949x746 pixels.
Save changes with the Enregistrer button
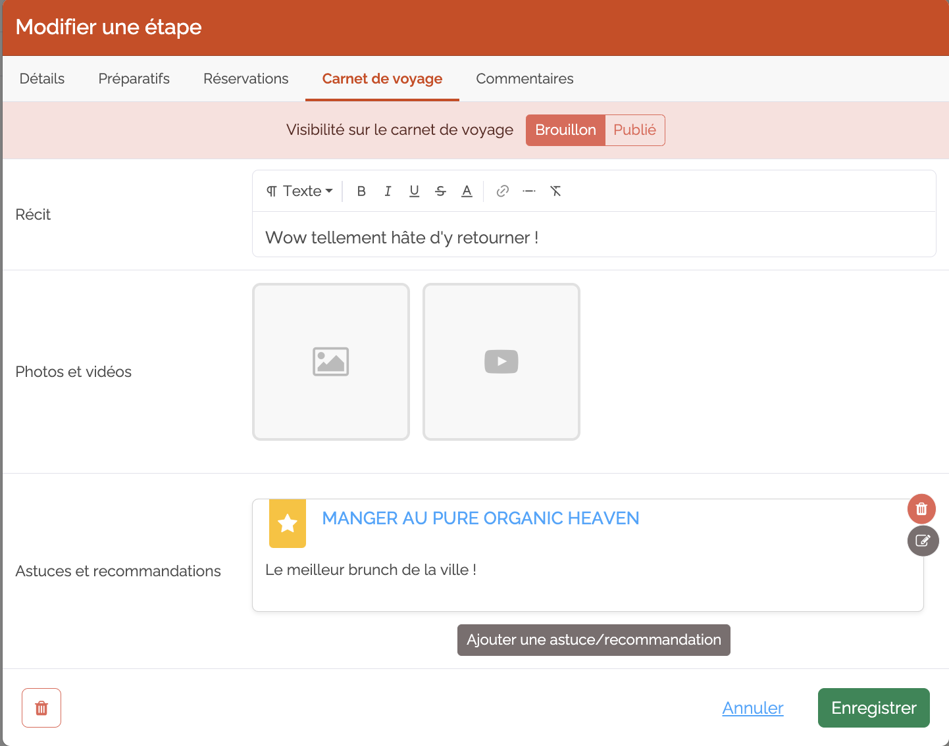[874, 708]
